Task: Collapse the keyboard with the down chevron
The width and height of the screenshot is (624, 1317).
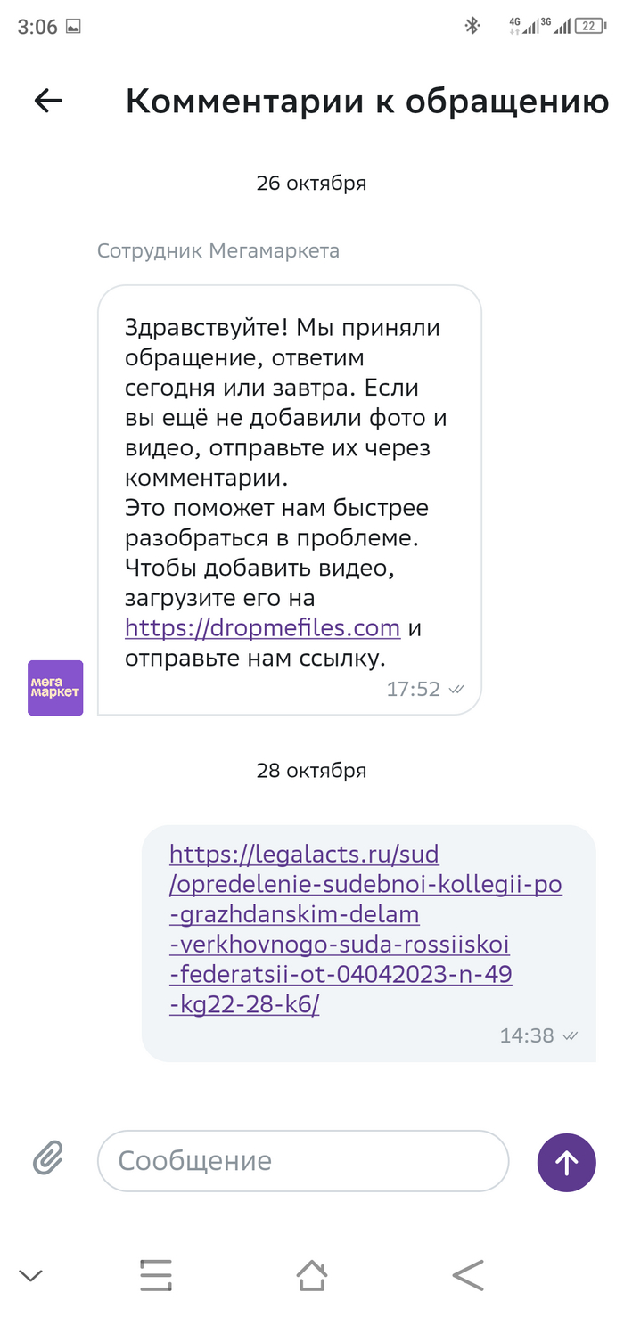Action: click(x=31, y=1274)
